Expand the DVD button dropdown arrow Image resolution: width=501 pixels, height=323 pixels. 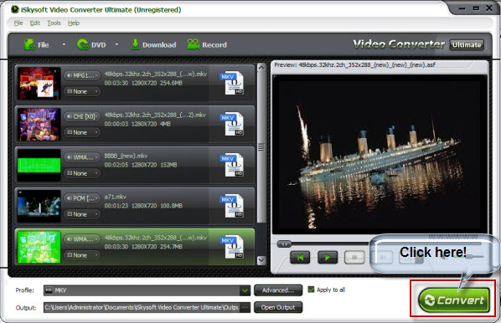coord(116,44)
